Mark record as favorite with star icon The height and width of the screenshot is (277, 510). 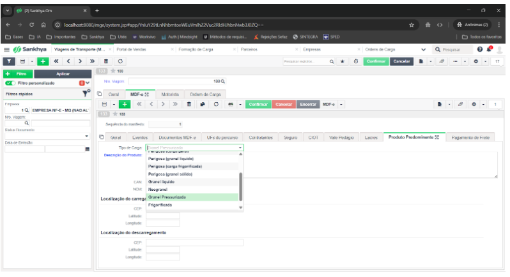342,61
